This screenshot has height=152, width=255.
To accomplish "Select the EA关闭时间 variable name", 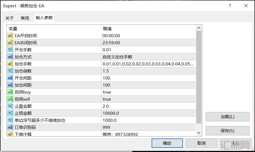I will tap(26, 43).
